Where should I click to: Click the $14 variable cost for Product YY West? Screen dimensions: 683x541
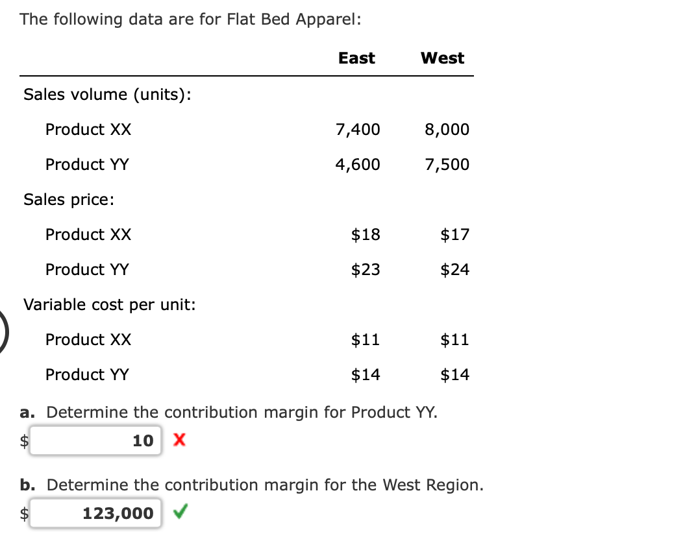point(454,374)
